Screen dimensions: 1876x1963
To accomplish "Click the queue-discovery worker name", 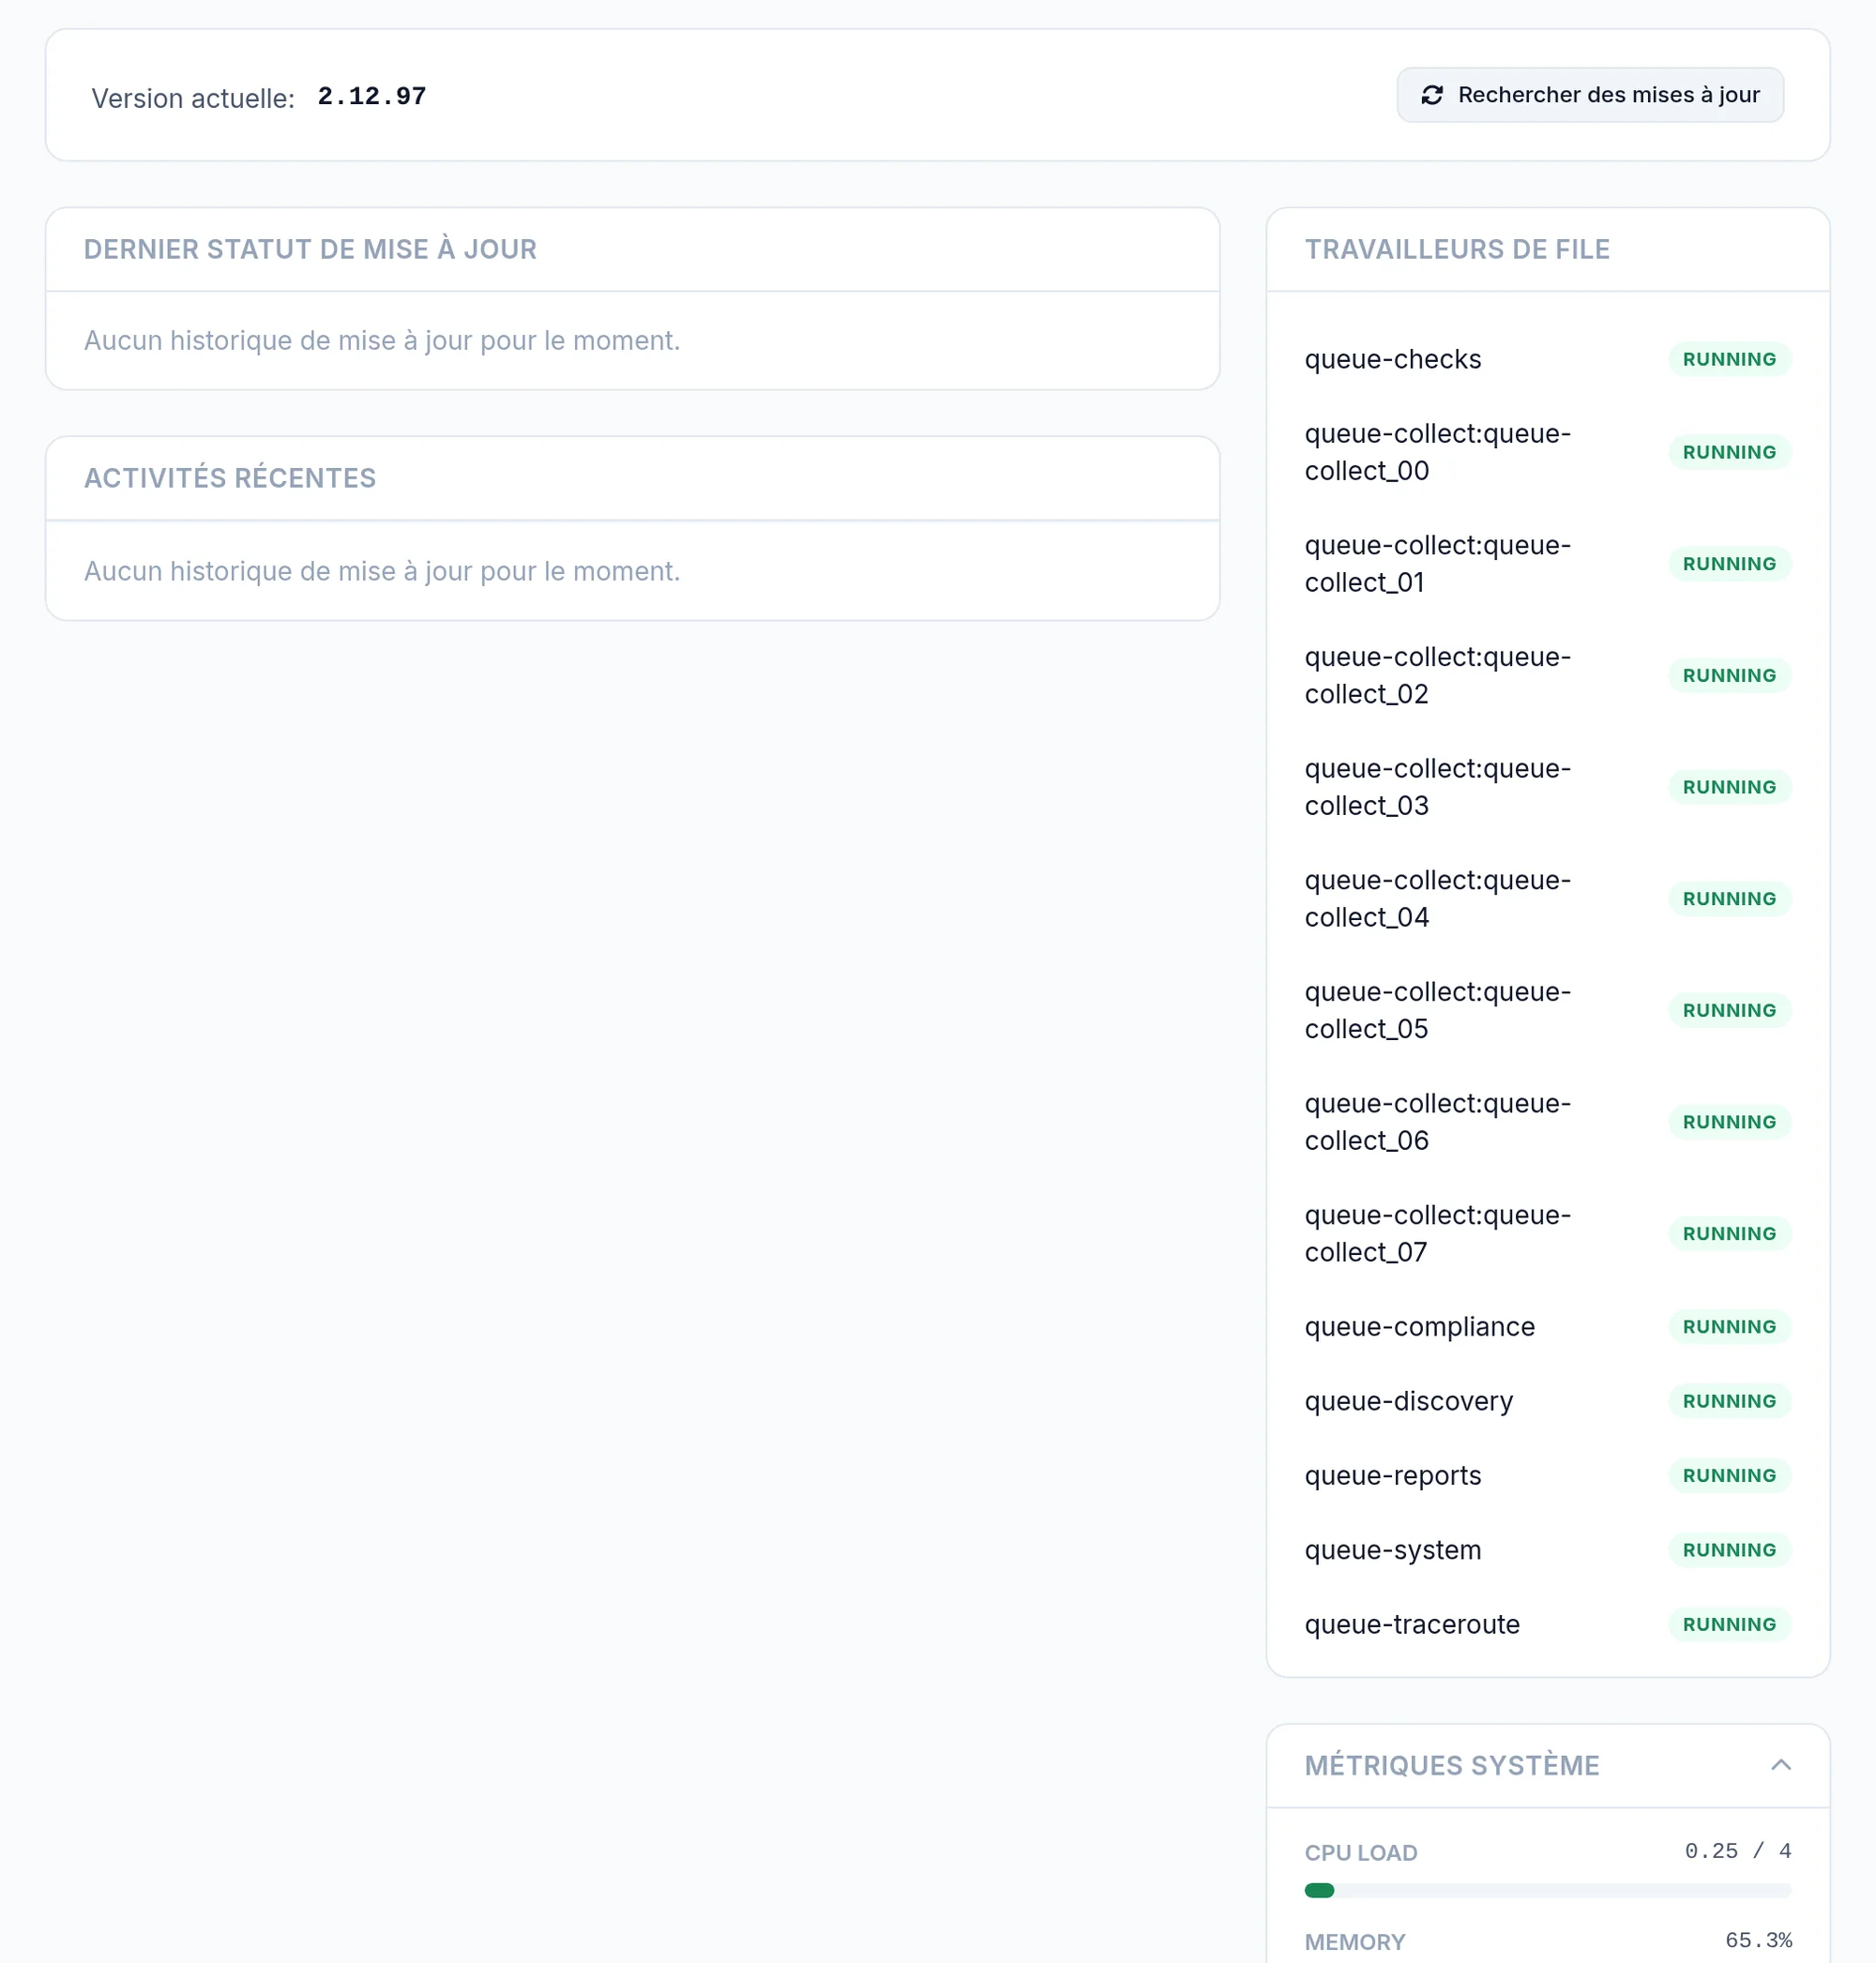I will pos(1409,1401).
